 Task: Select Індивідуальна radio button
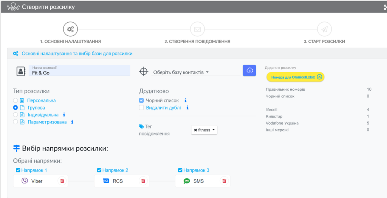click(15, 115)
